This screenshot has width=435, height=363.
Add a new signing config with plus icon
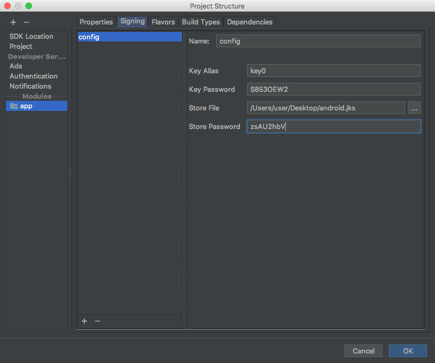84,321
